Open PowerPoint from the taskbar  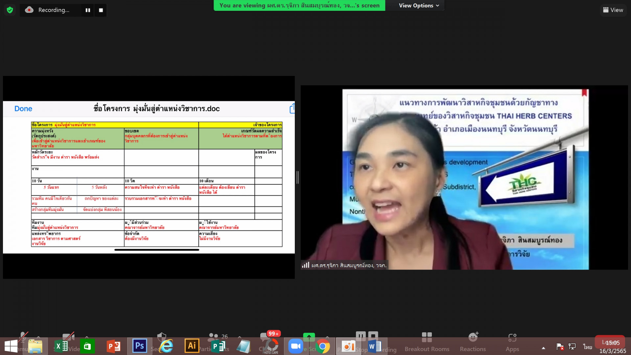113,346
